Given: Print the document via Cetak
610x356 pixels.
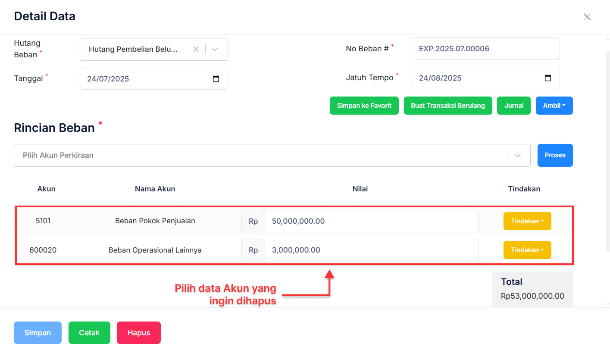Looking at the screenshot, I should point(89,332).
